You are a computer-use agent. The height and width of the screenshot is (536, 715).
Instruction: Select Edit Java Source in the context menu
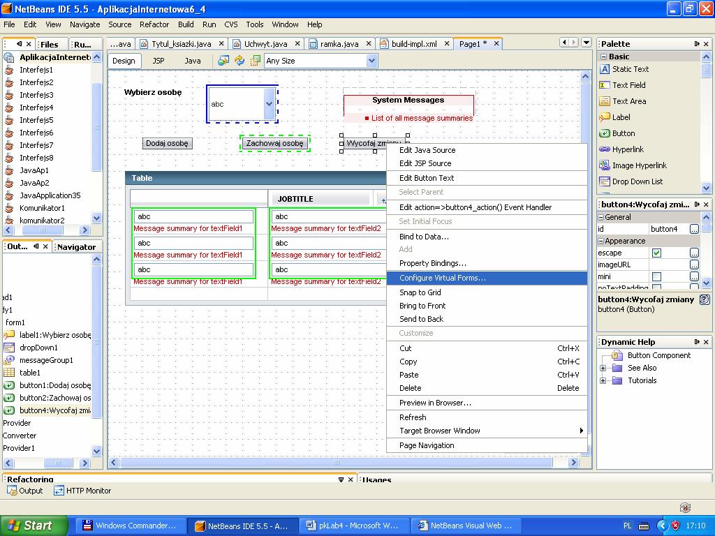pyautogui.click(x=487, y=150)
